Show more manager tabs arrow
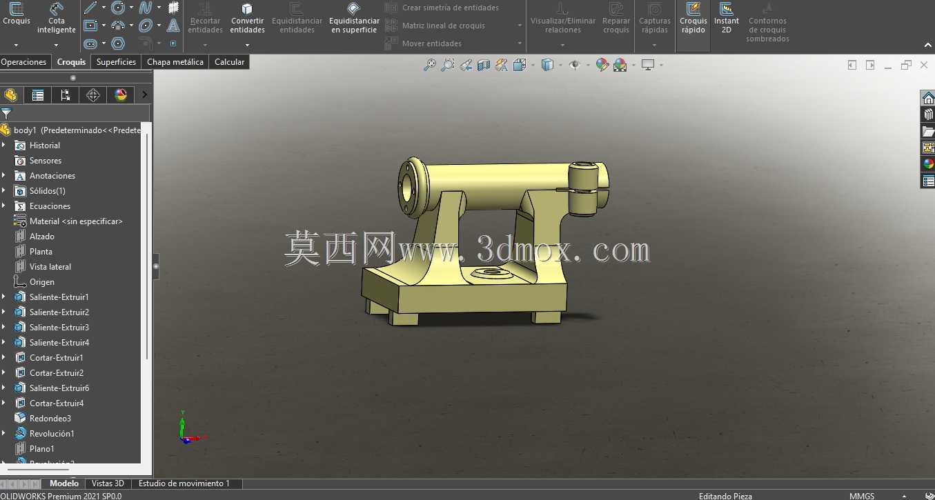This screenshot has width=935, height=500. (x=144, y=95)
